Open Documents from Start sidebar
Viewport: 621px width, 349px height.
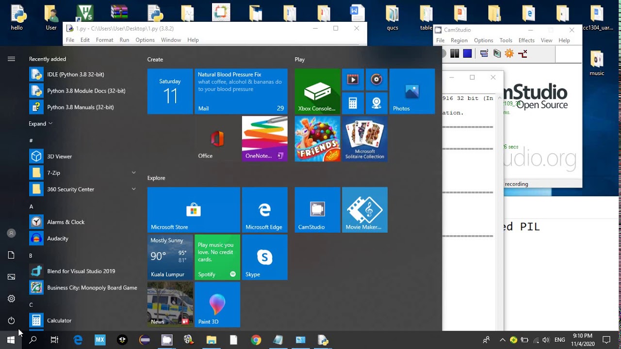(x=11, y=255)
